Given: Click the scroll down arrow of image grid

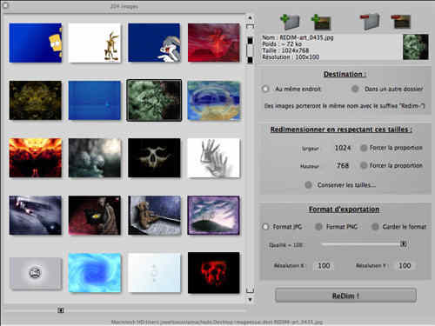Looking at the screenshot, I should pyautogui.click(x=250, y=300).
